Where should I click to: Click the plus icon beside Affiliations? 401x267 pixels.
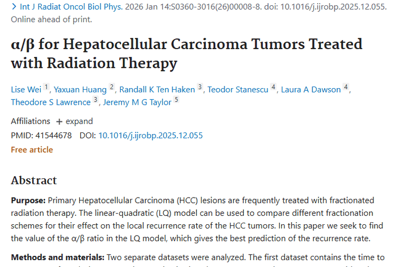[x=59, y=121]
